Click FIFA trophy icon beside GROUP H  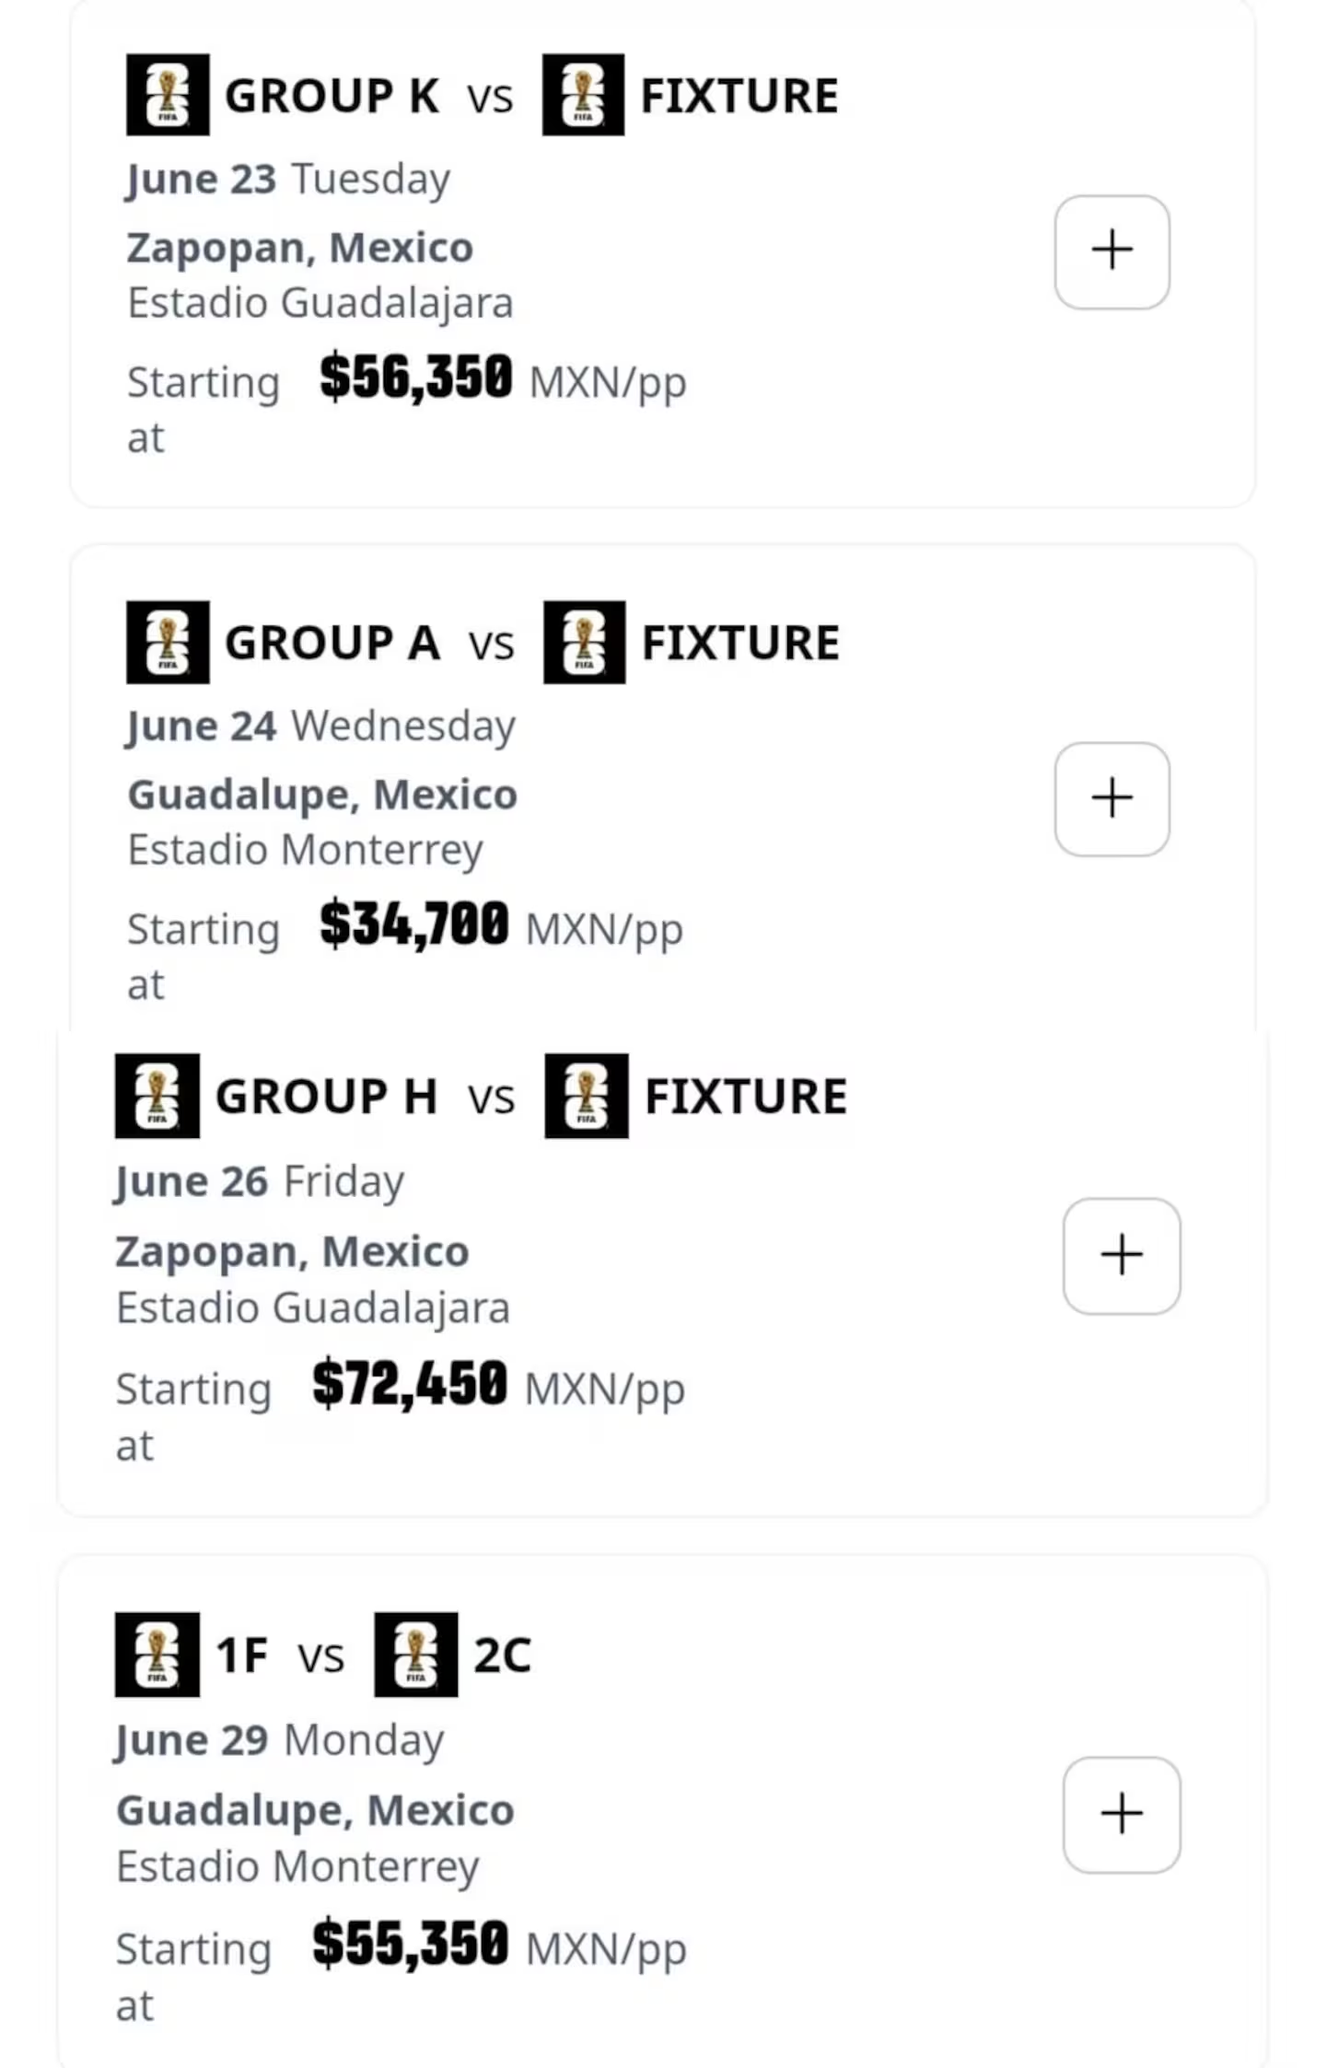click(x=157, y=1096)
